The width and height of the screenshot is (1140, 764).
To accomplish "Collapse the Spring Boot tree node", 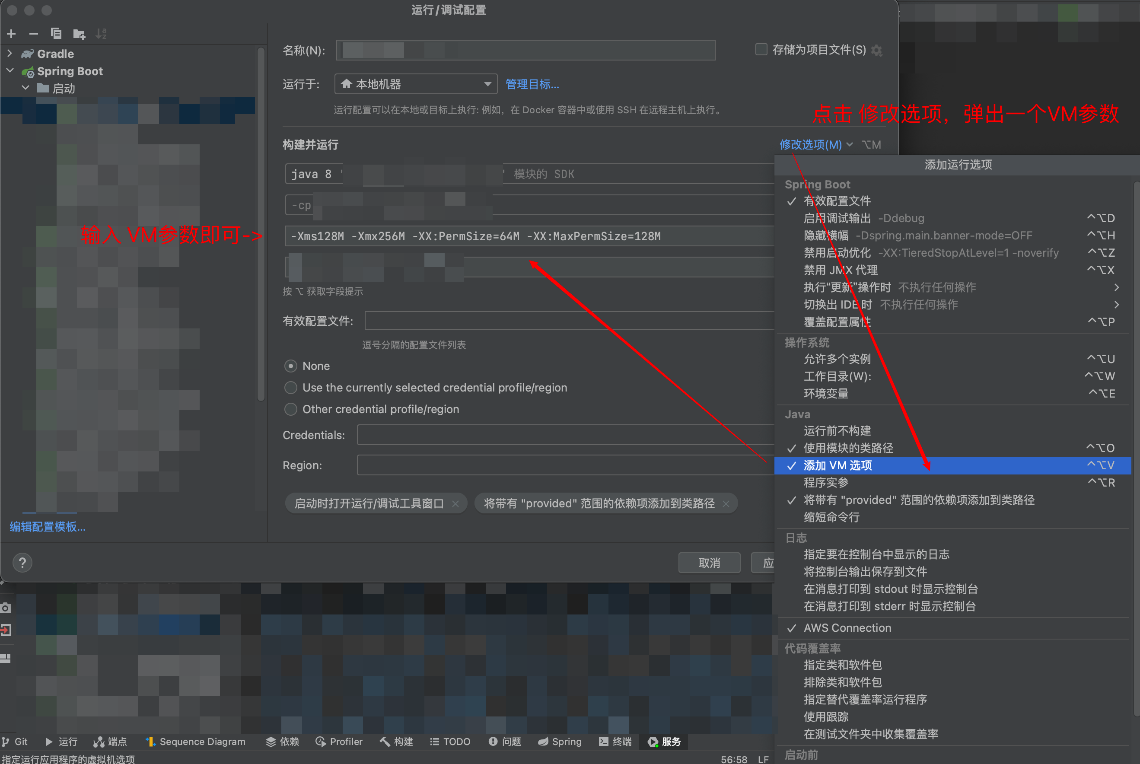I will [9, 70].
